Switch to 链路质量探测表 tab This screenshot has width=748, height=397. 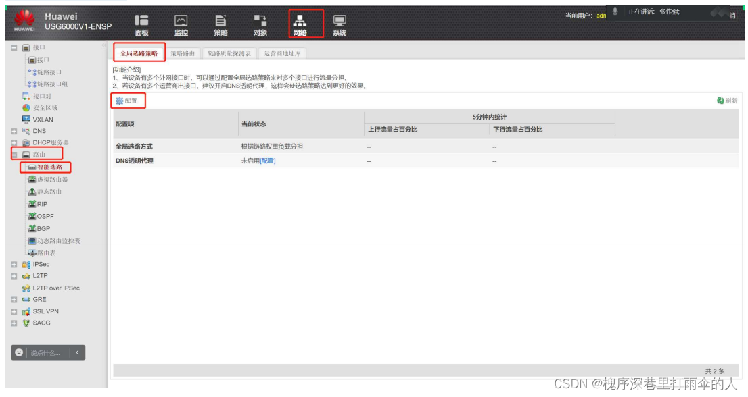pos(229,53)
